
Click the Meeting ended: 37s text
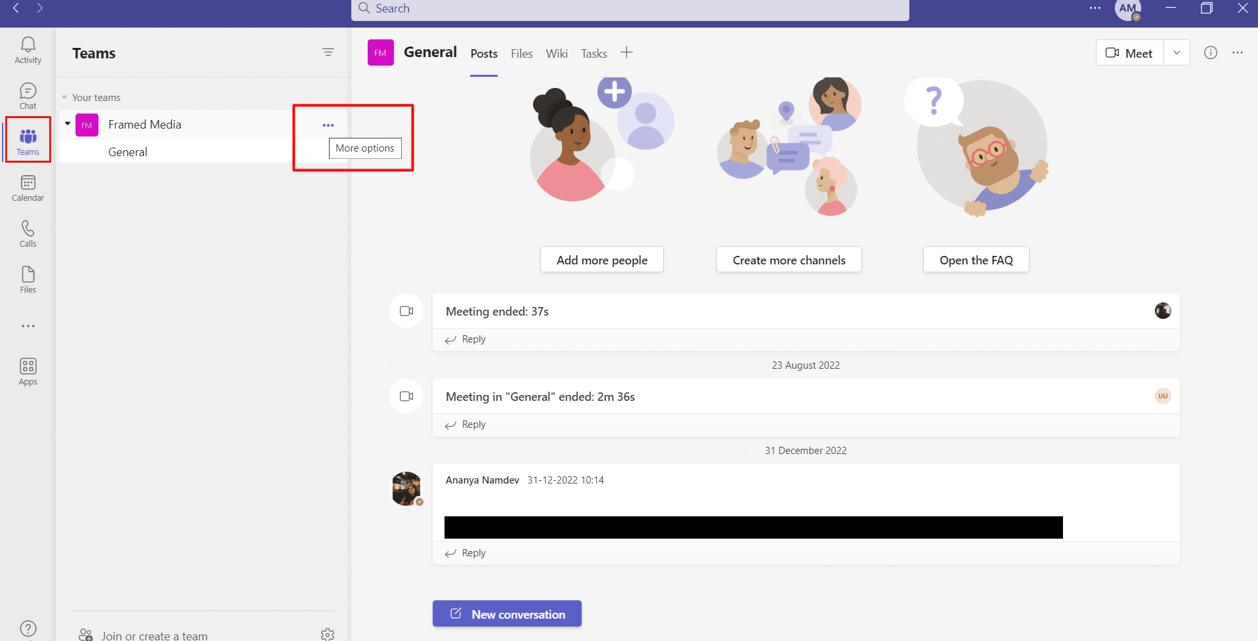tap(497, 312)
